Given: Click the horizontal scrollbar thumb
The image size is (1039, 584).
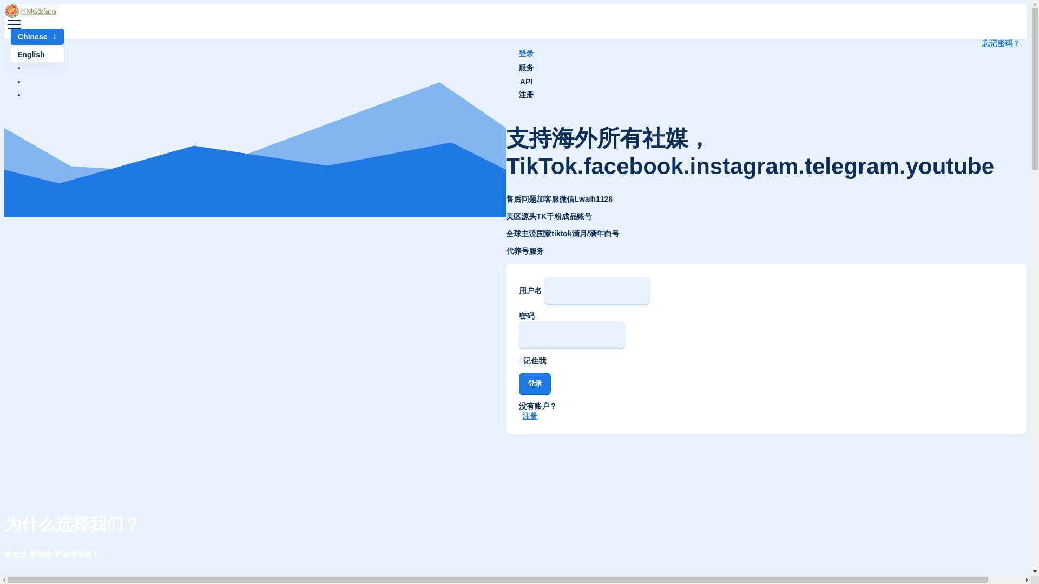Looking at the screenshot, I should tap(498, 580).
